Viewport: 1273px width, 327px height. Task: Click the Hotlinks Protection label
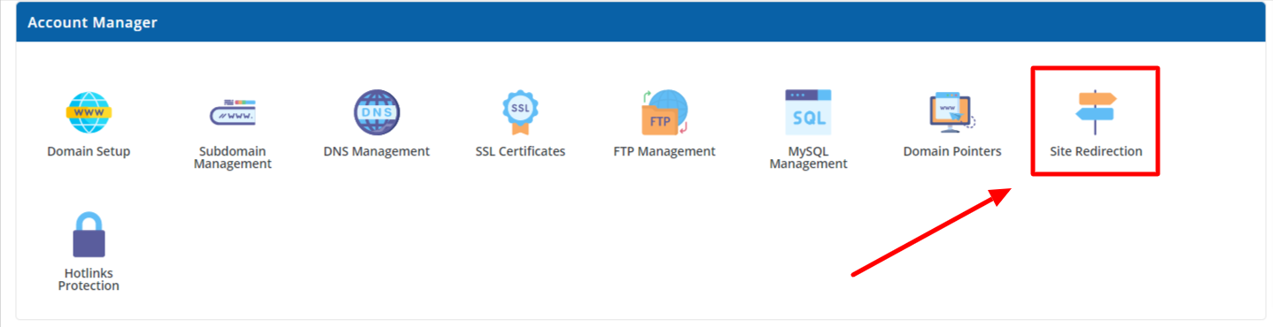89,279
